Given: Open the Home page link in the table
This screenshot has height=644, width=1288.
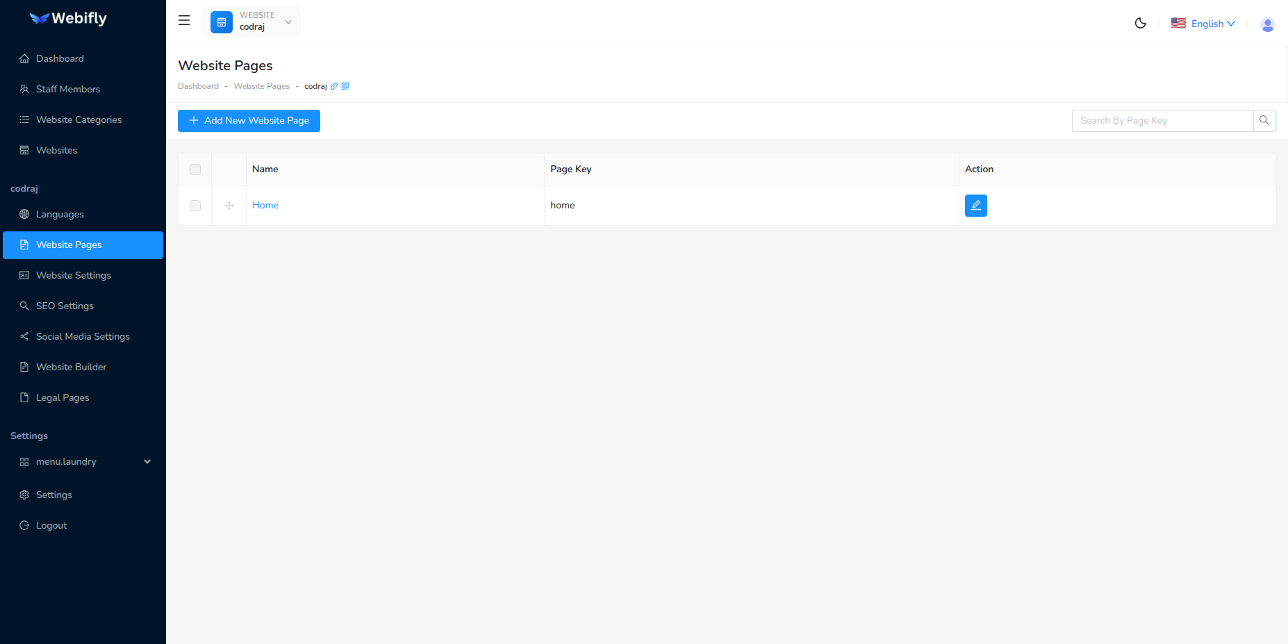Looking at the screenshot, I should pyautogui.click(x=265, y=205).
